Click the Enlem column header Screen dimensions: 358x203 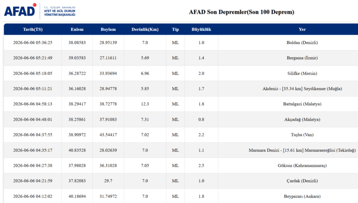click(77, 29)
